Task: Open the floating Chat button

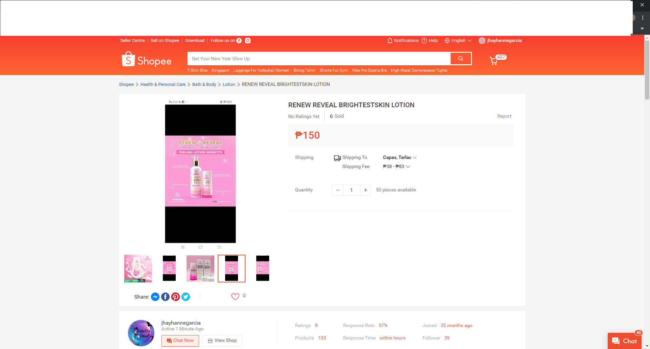Action: tap(625, 341)
